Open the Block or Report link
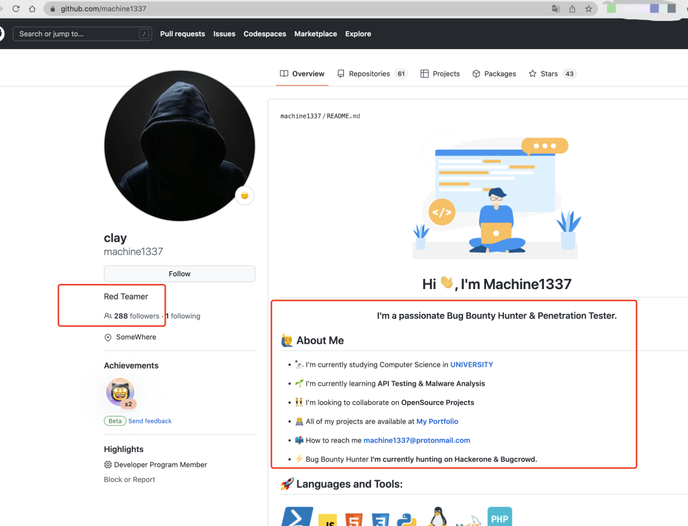Viewport: 688px width, 526px height. [129, 480]
